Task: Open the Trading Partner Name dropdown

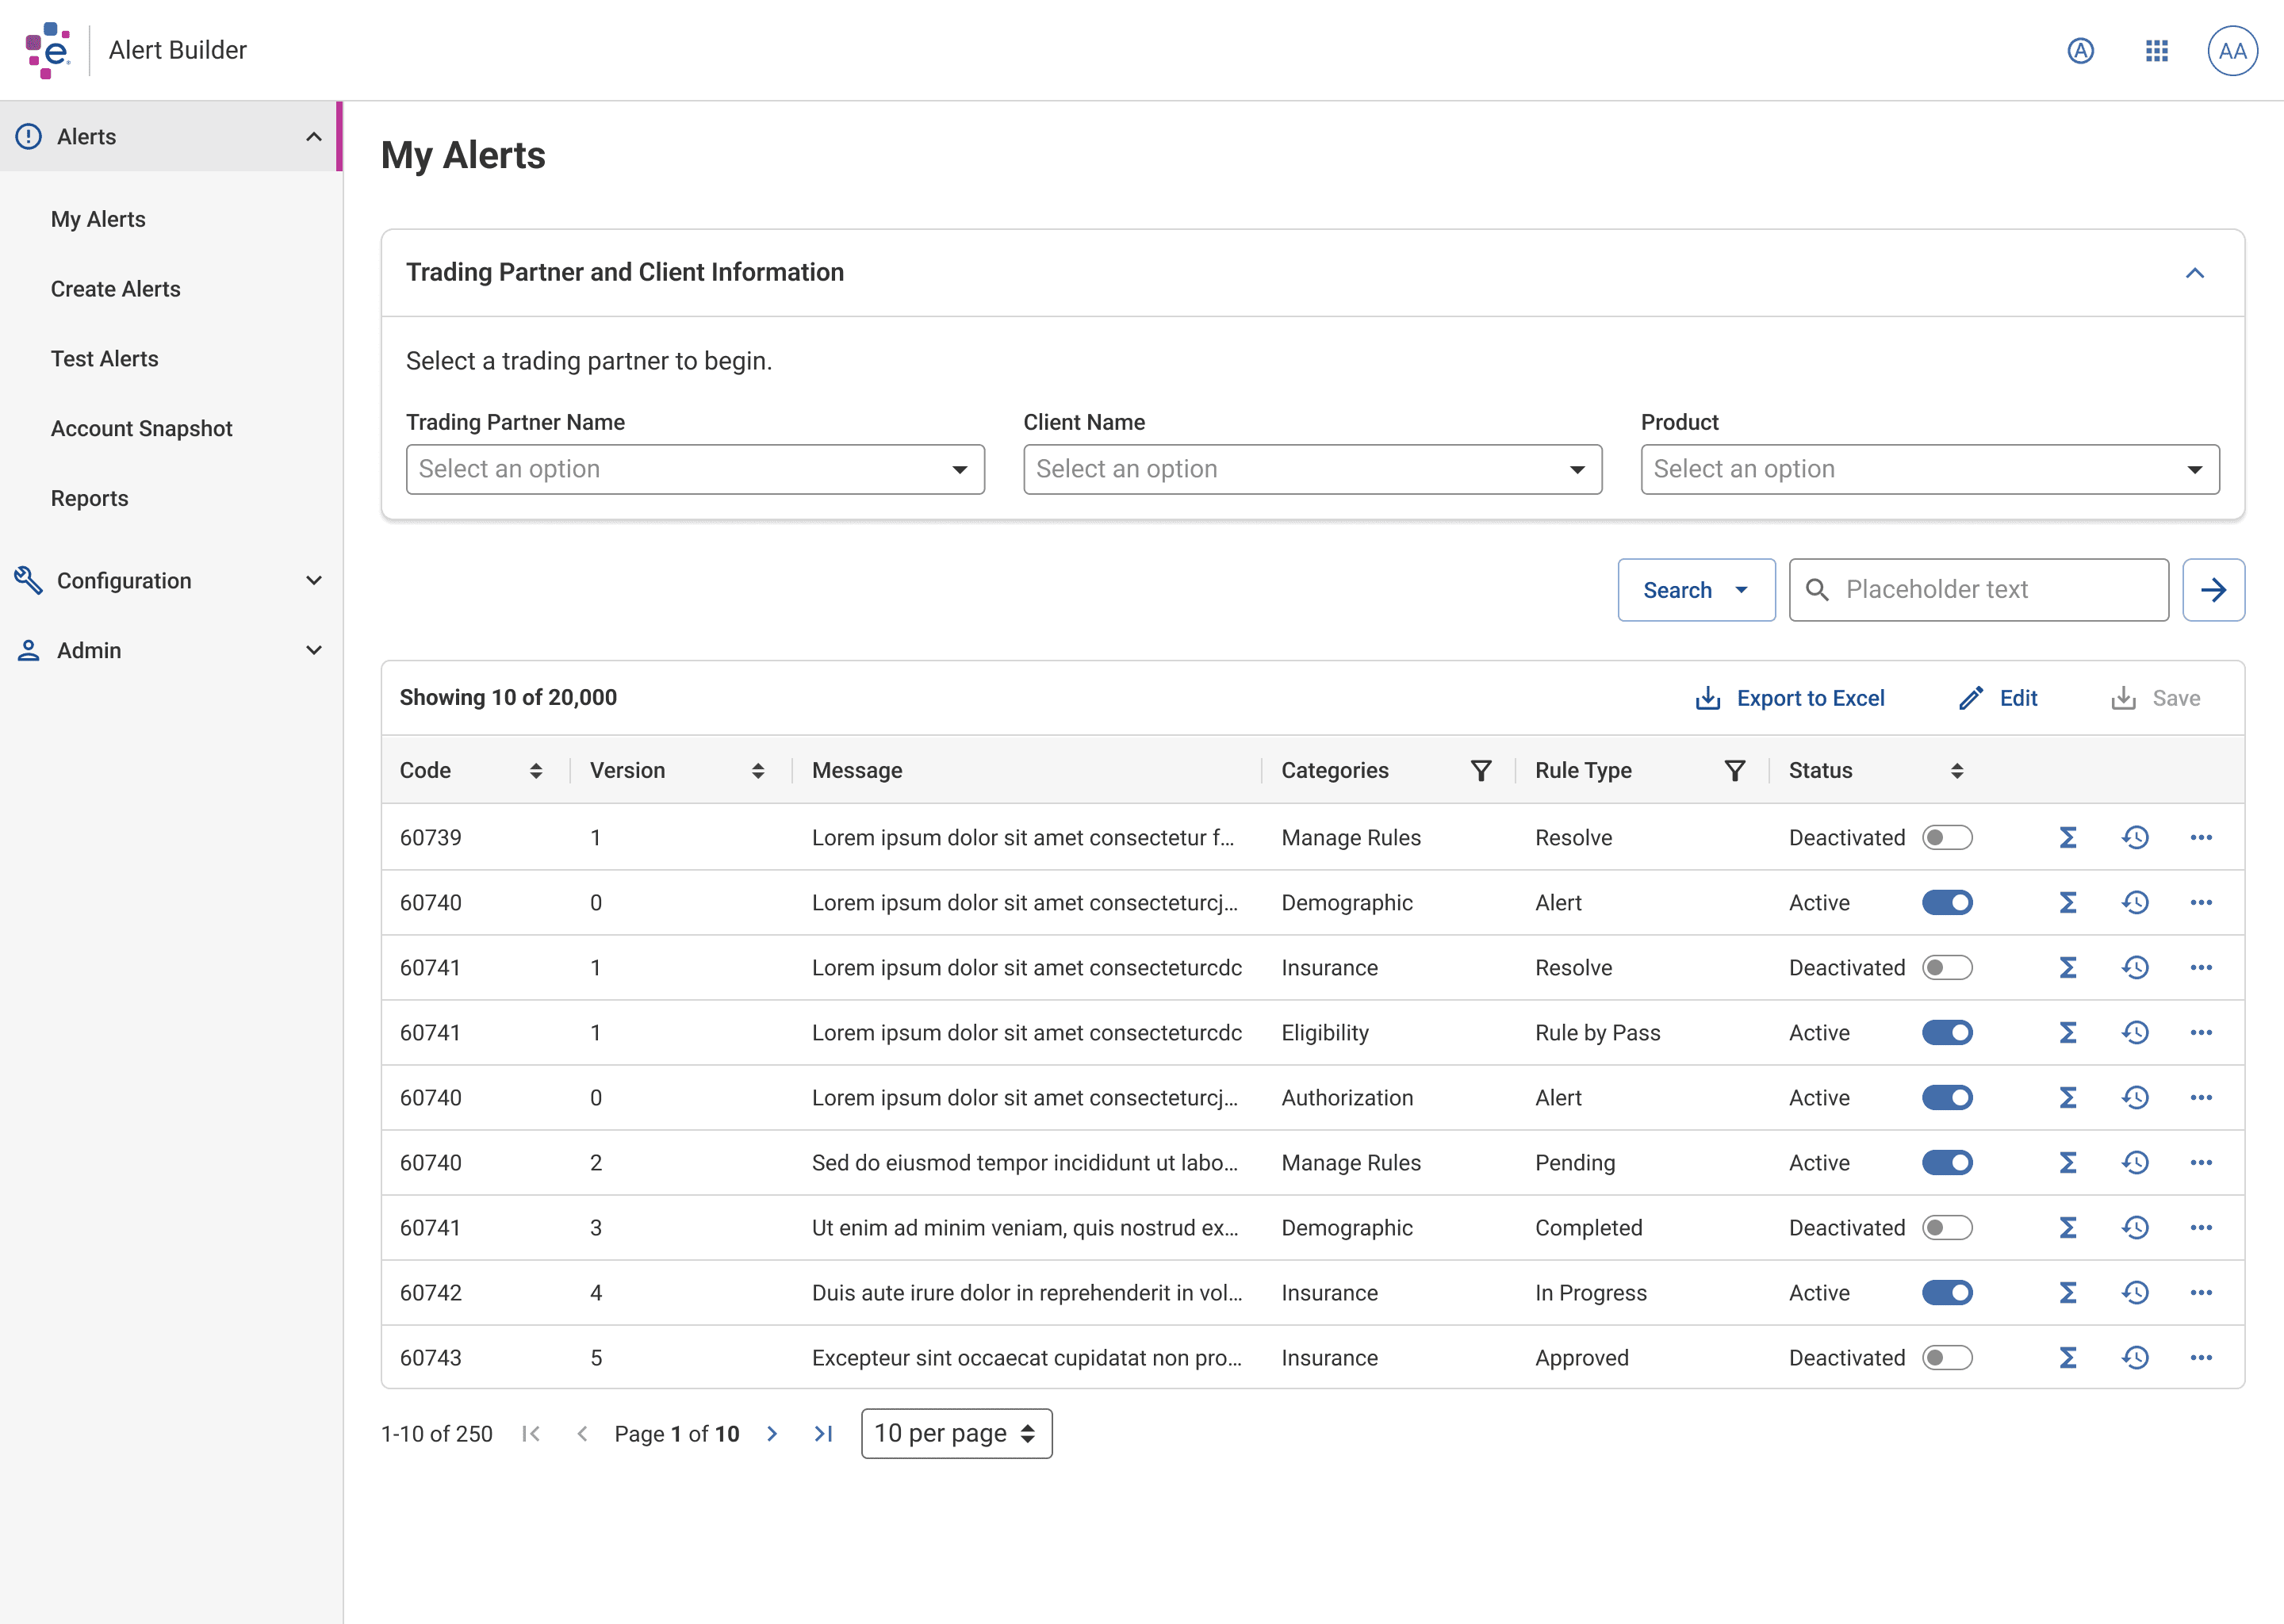Action: click(695, 469)
